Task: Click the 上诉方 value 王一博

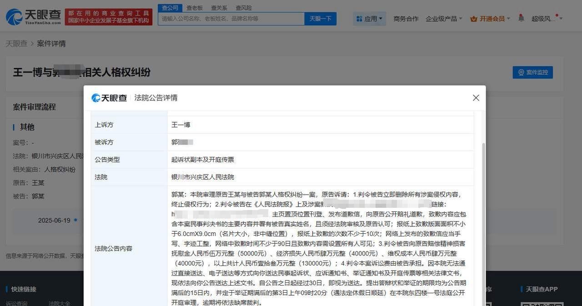Action: click(181, 125)
